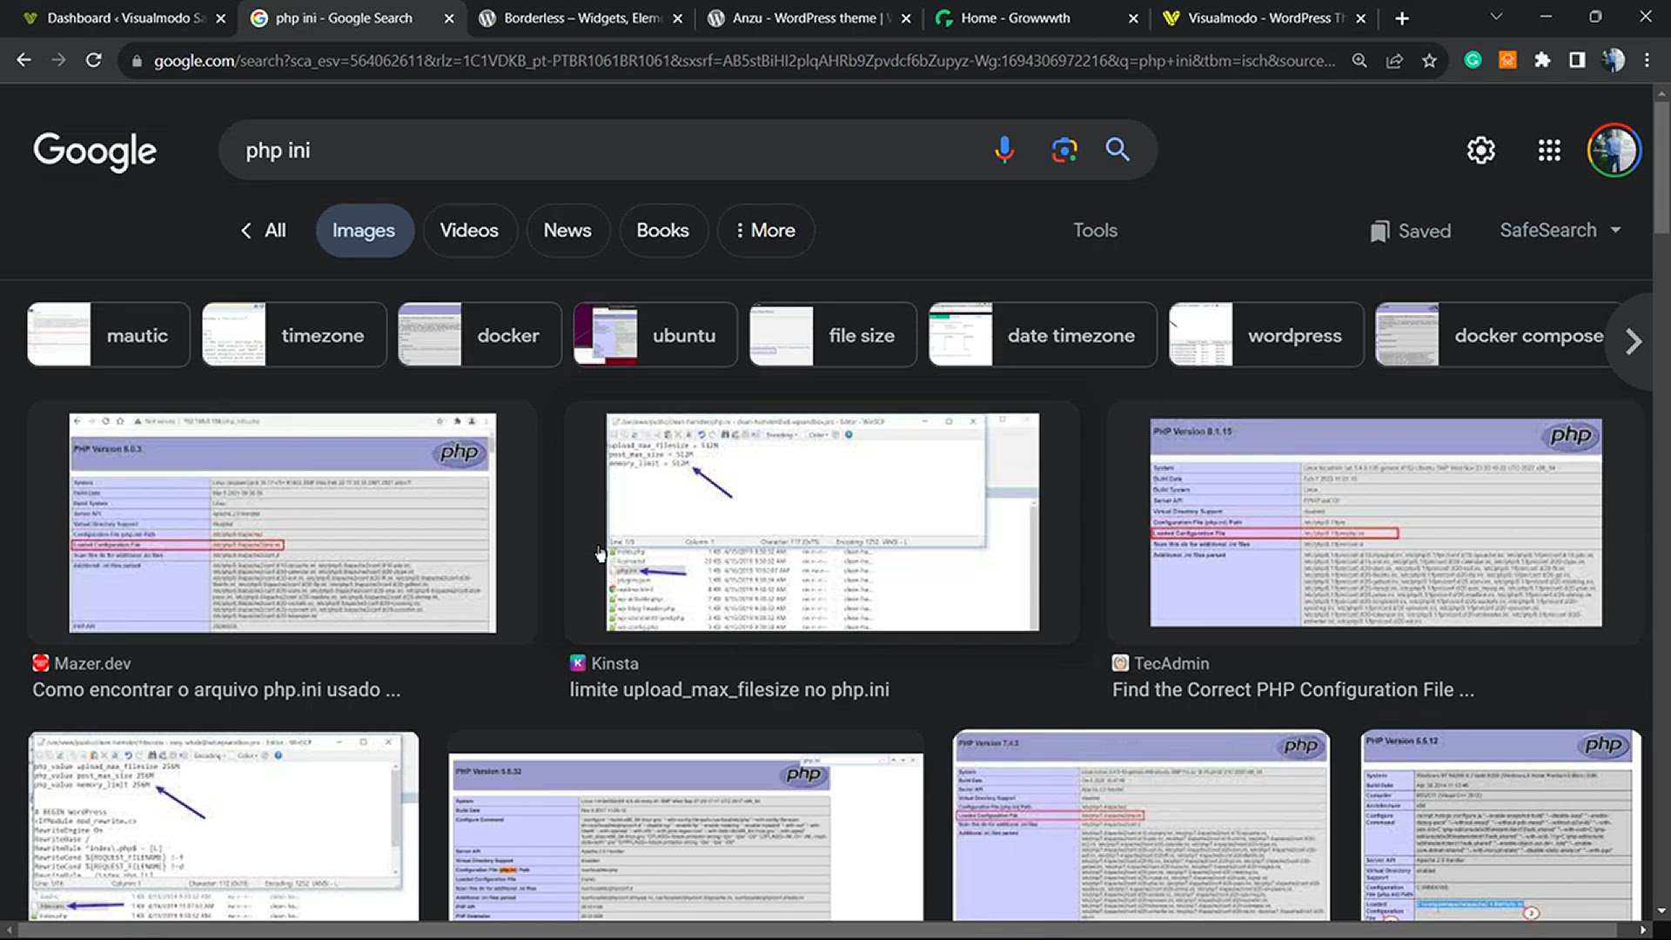The height and width of the screenshot is (940, 1671).
Task: Filter by file size suggestion chip
Action: [x=833, y=335]
